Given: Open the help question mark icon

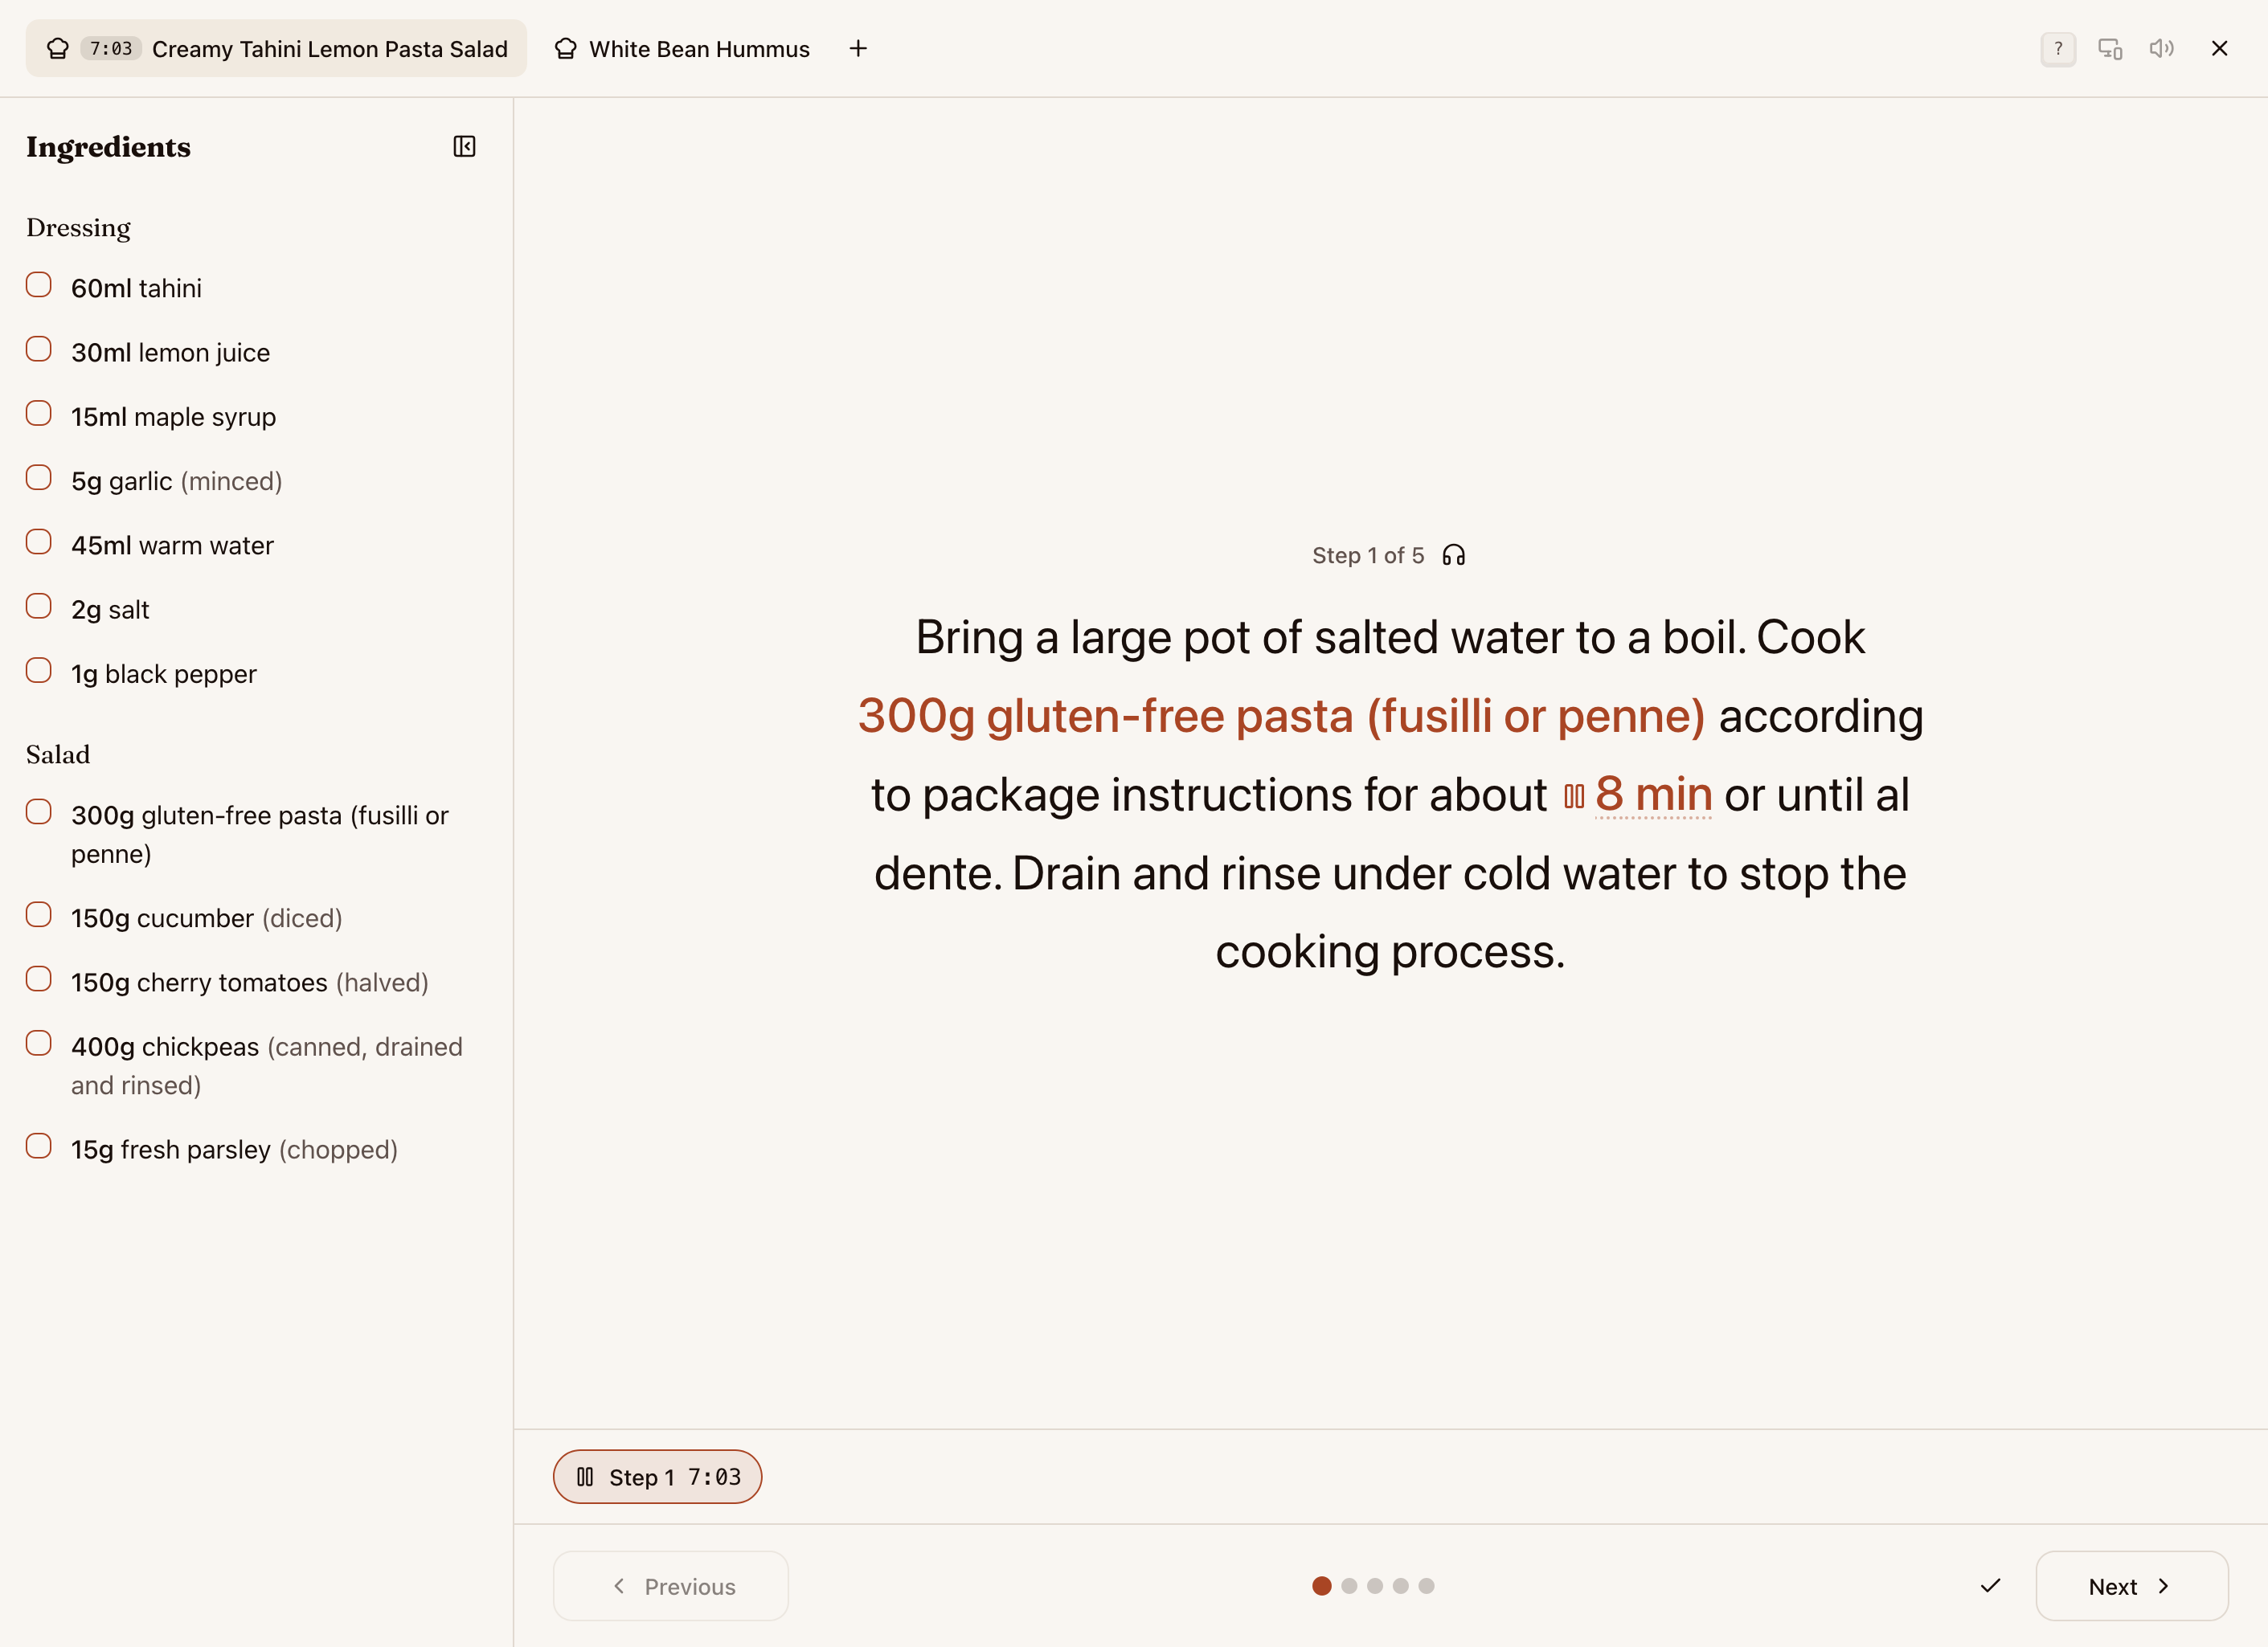Looking at the screenshot, I should pyautogui.click(x=2057, y=49).
